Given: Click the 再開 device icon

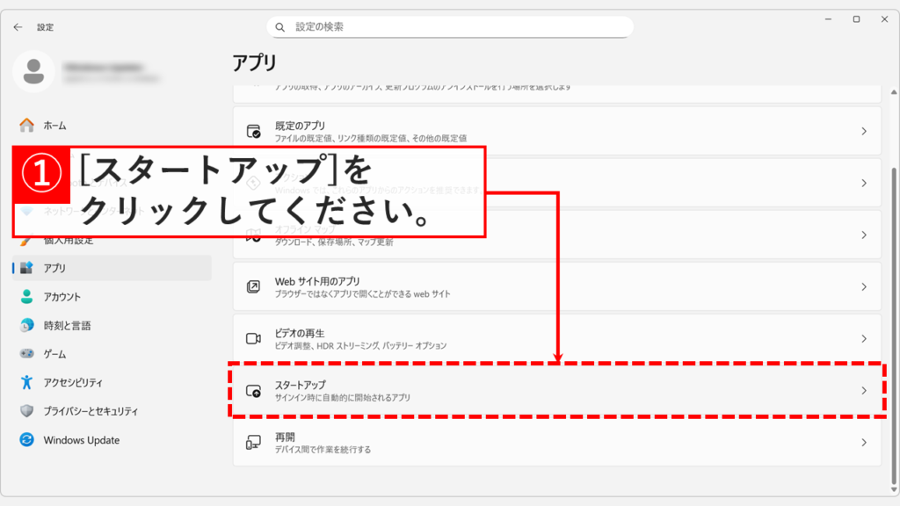Looking at the screenshot, I should pyautogui.click(x=251, y=444).
